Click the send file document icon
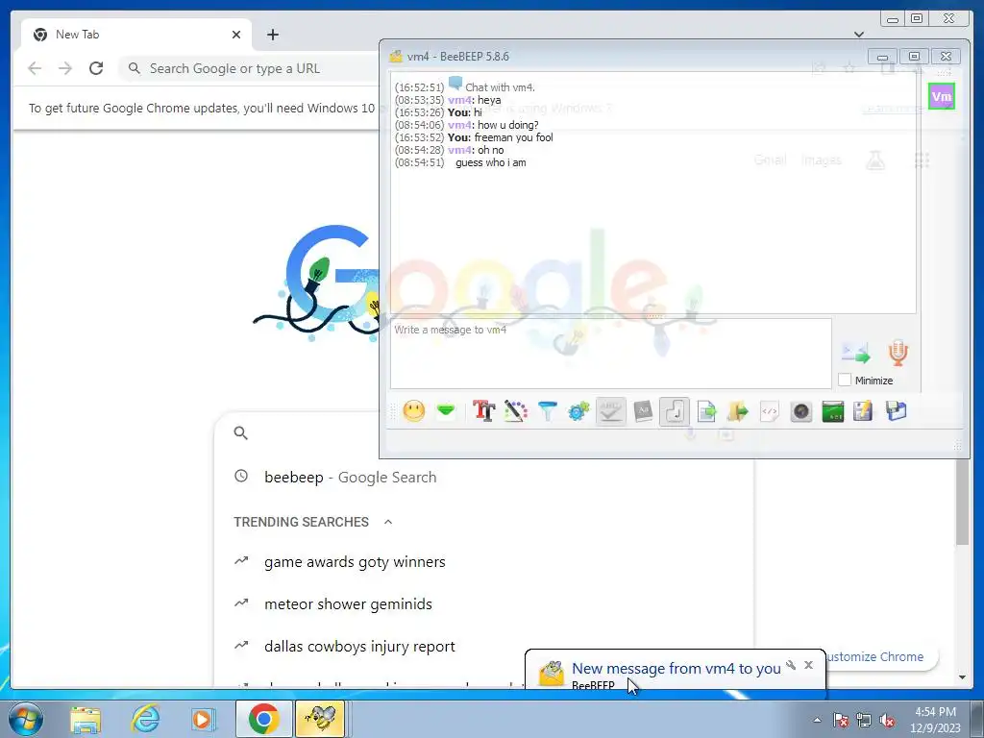Viewport: 984px width, 738px height. (706, 411)
